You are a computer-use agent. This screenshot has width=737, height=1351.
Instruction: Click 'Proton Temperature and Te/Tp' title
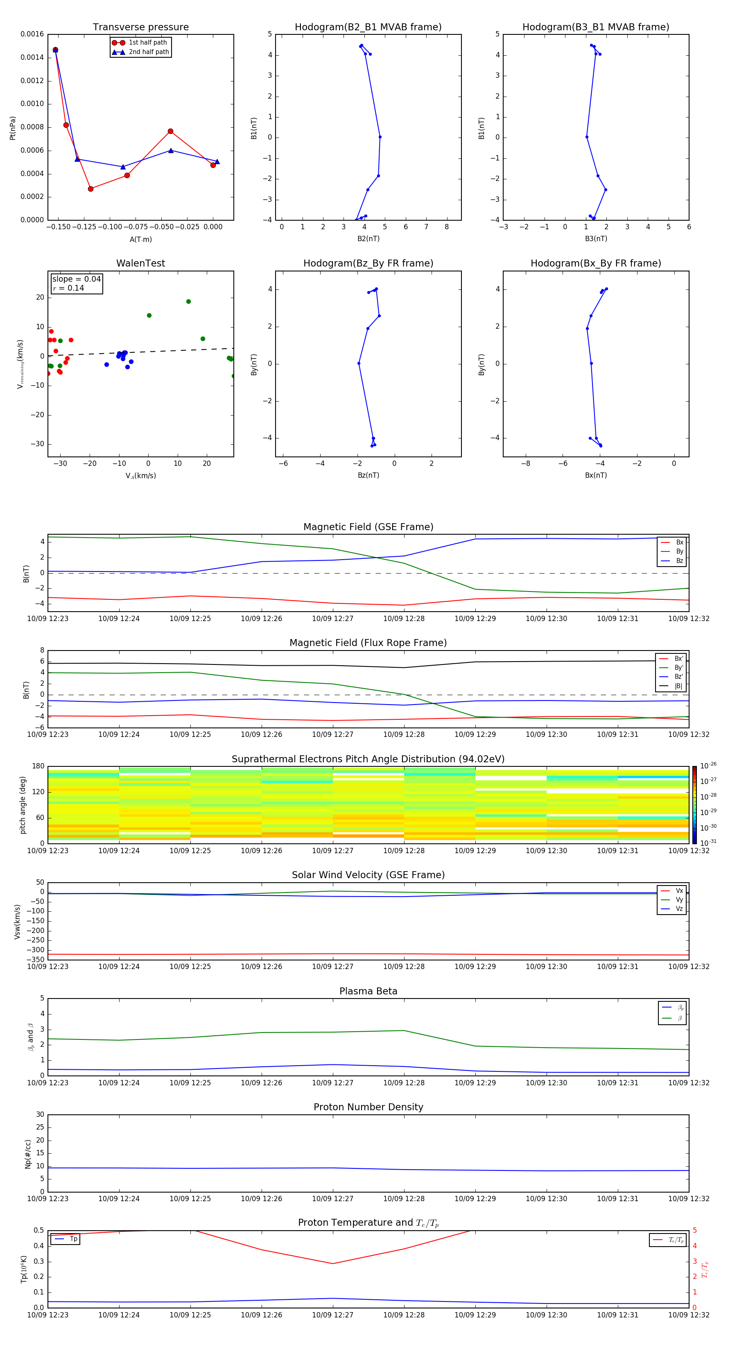pos(368,1223)
